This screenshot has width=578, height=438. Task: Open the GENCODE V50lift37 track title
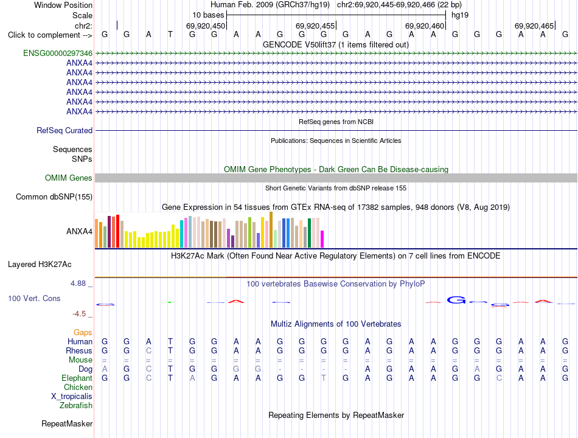[336, 44]
